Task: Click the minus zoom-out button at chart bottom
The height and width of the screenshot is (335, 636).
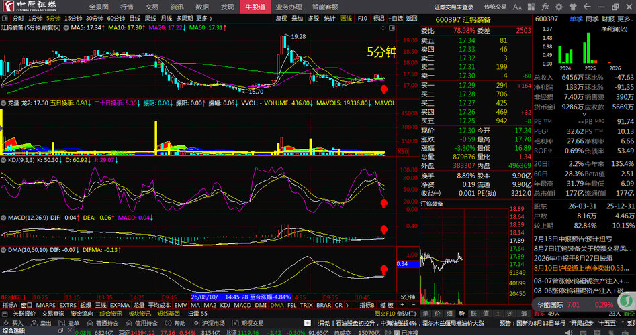Action: pos(414,305)
